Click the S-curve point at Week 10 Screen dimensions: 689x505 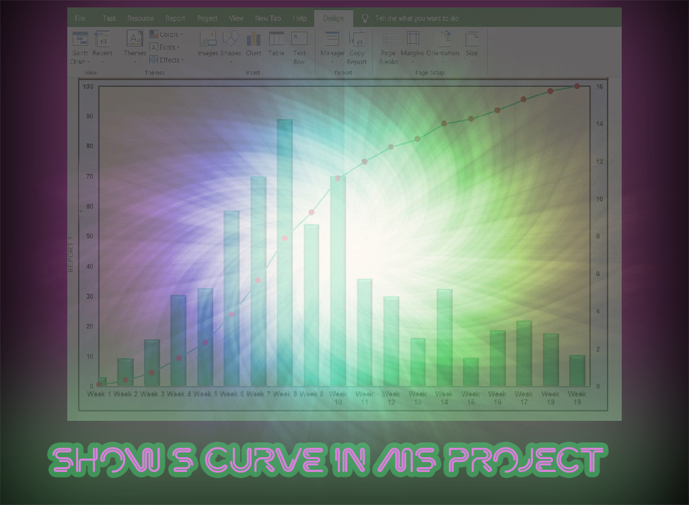(x=338, y=178)
